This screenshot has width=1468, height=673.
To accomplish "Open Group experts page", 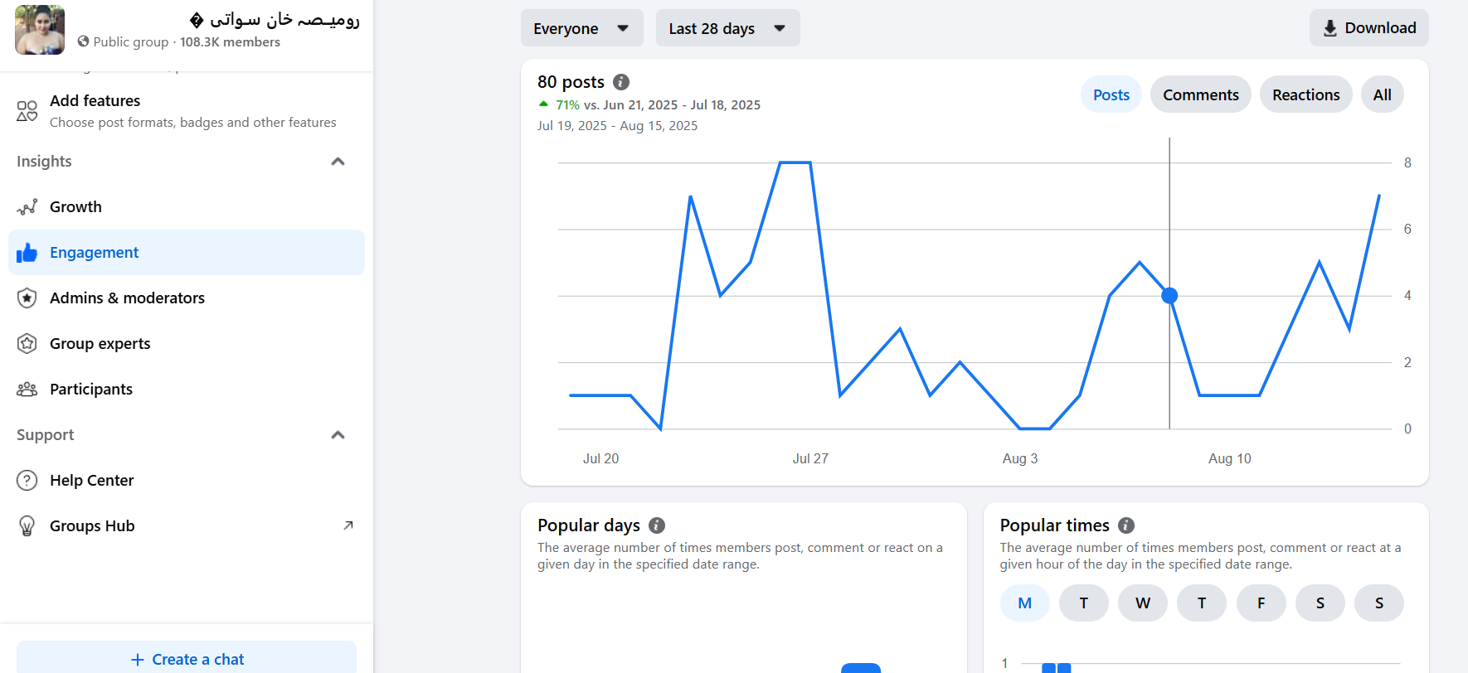I will (187, 343).
